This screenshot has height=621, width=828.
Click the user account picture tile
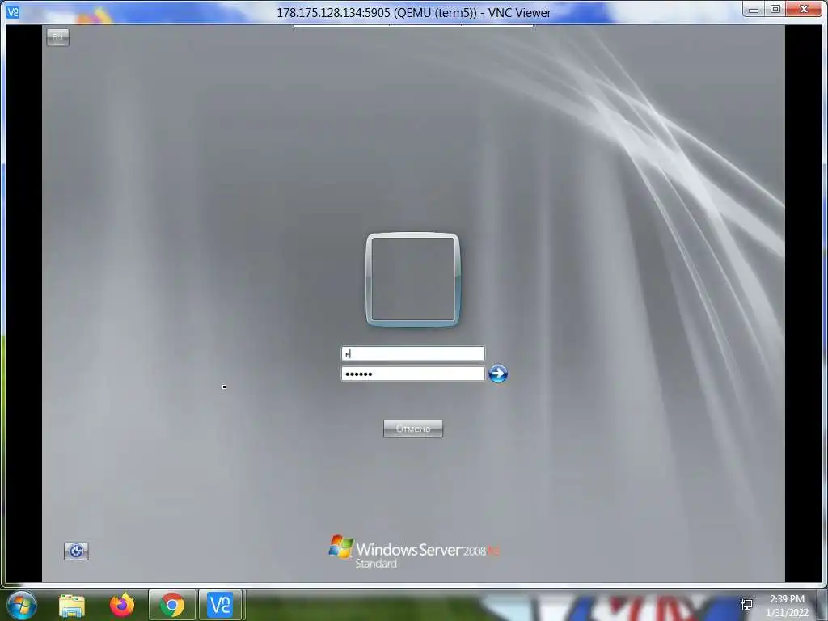pyautogui.click(x=413, y=279)
